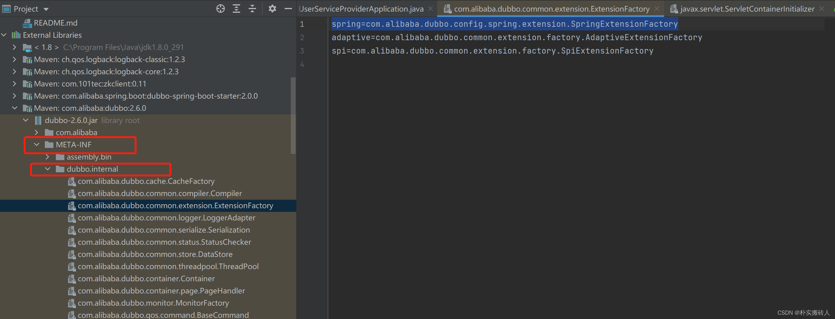Select com.alibaba.dubbo.common.status.StatusChecker file
The image size is (835, 319).
click(x=164, y=242)
